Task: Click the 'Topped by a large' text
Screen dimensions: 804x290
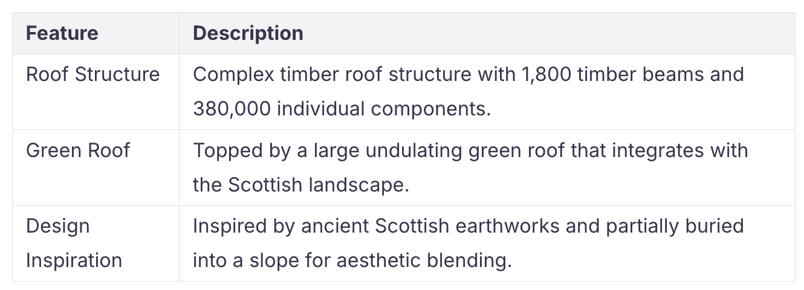Action: point(268,150)
